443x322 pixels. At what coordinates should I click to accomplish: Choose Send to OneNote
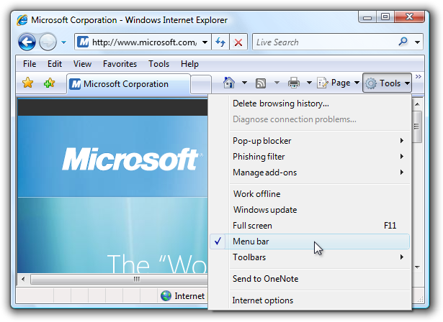[x=310, y=279]
